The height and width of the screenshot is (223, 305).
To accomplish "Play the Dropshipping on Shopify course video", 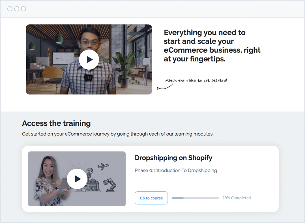I will 77,179.
